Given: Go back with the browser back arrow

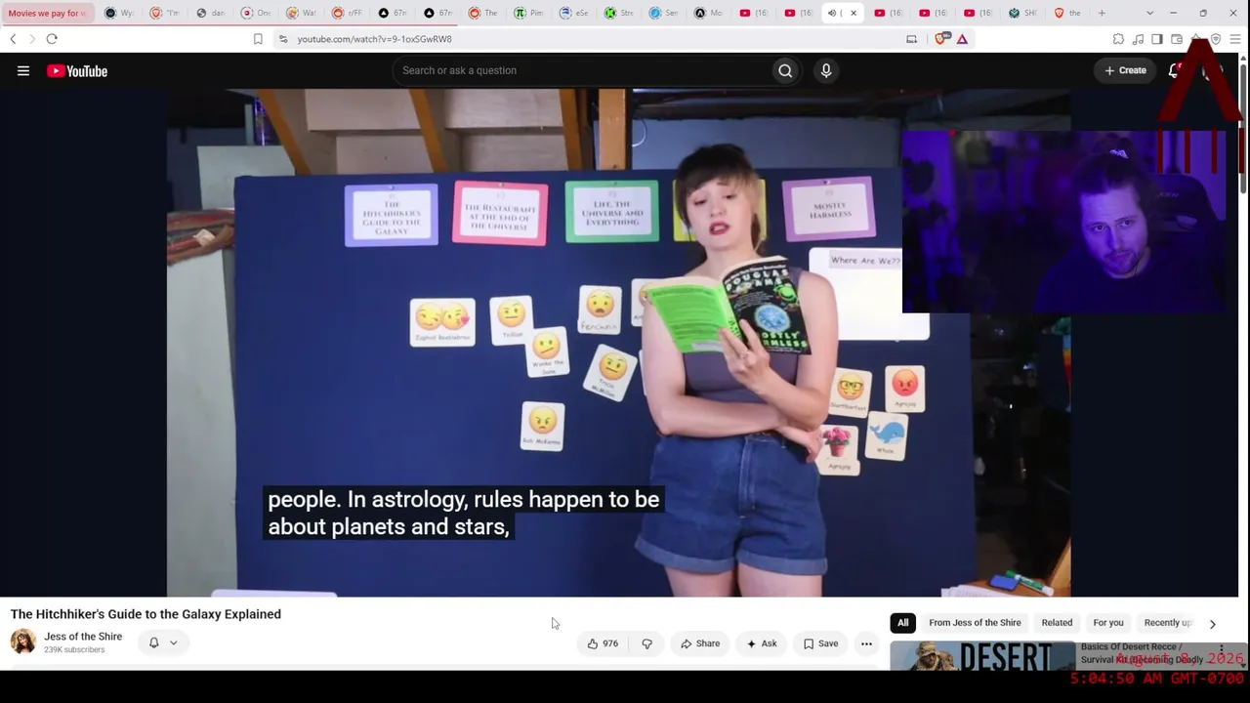Looking at the screenshot, I should pos(13,39).
